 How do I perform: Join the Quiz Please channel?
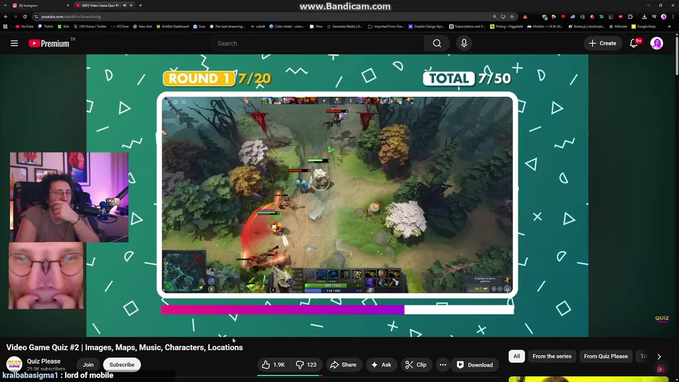[x=88, y=364]
